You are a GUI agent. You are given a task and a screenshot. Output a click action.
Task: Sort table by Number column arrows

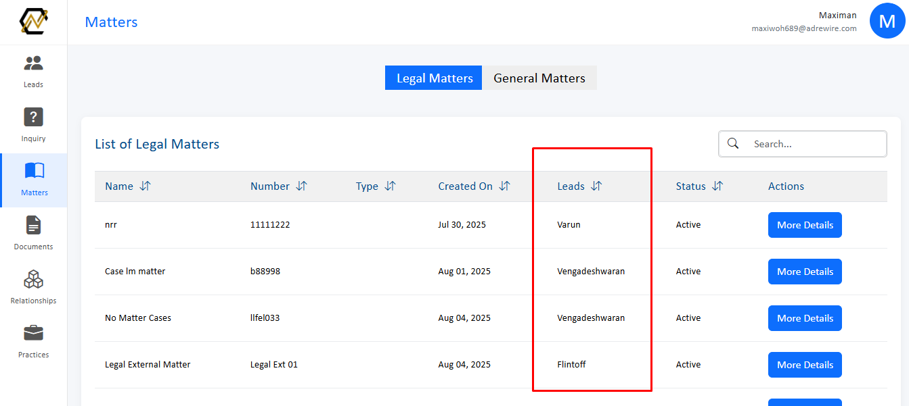click(x=302, y=186)
